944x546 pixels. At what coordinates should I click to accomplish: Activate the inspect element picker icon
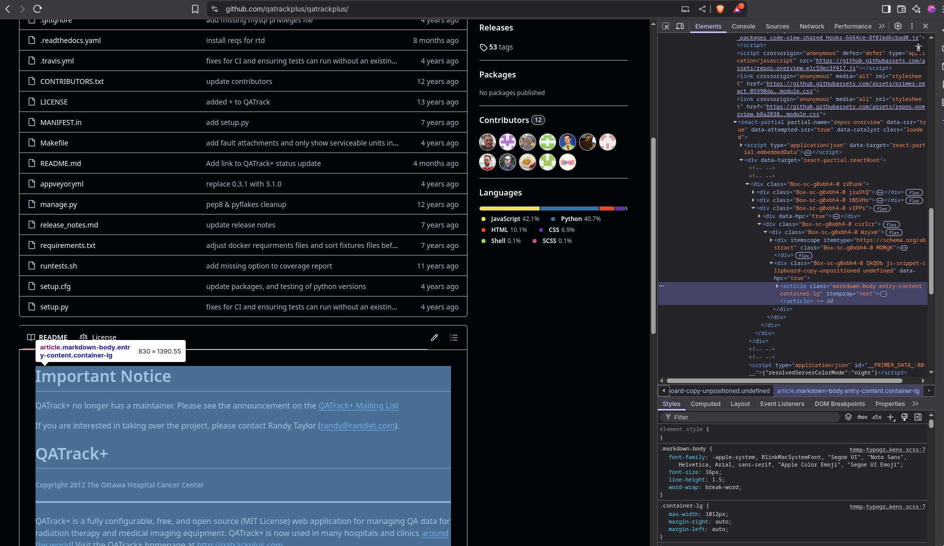point(666,26)
